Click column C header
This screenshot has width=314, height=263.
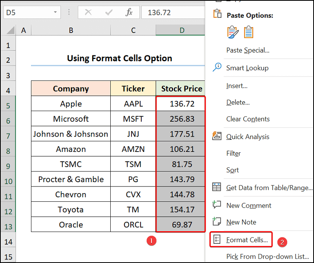(133, 30)
